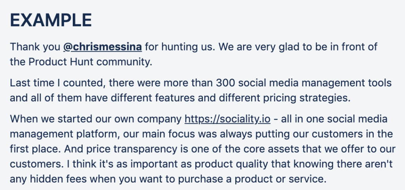Visit the https://sociality.io link

tap(227, 119)
